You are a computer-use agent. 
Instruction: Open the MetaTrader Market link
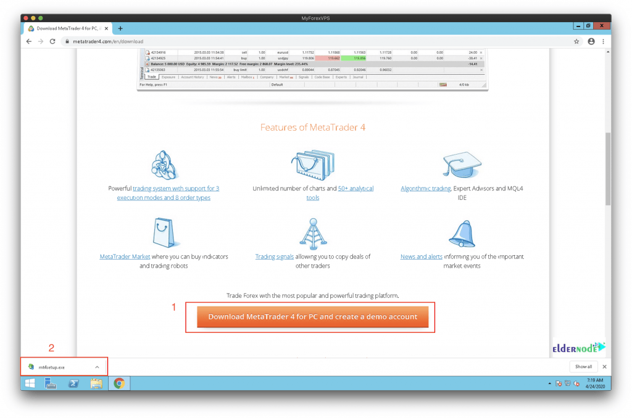click(125, 256)
